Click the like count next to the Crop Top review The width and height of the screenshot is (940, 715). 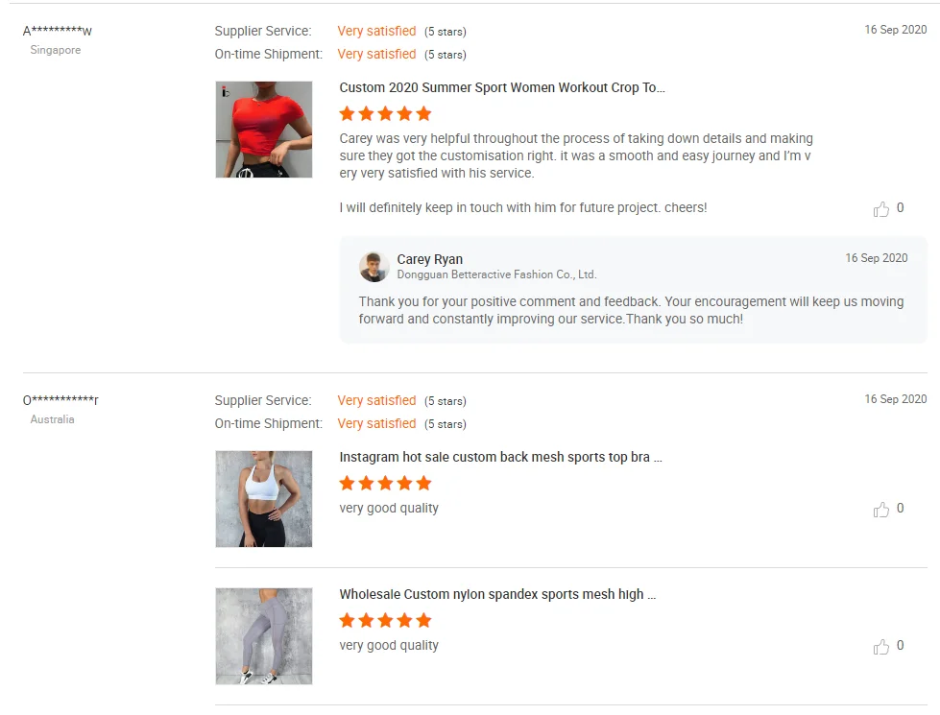(900, 208)
